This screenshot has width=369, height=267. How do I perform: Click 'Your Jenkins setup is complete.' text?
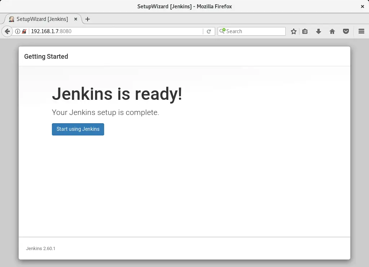point(106,112)
